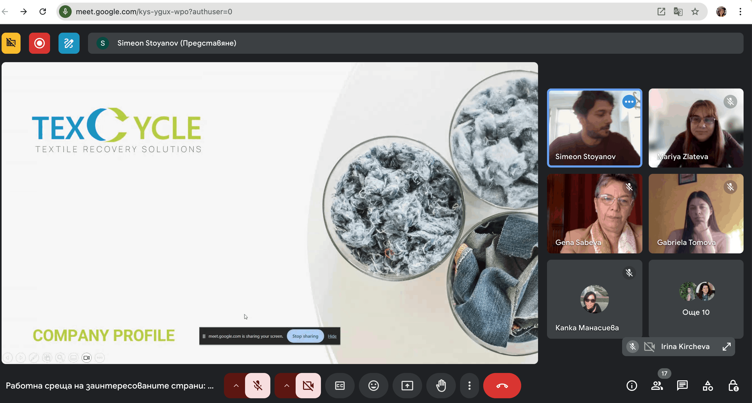The height and width of the screenshot is (403, 752).
Task: Toggle subtitles icon in slide controls
Action: (74, 357)
